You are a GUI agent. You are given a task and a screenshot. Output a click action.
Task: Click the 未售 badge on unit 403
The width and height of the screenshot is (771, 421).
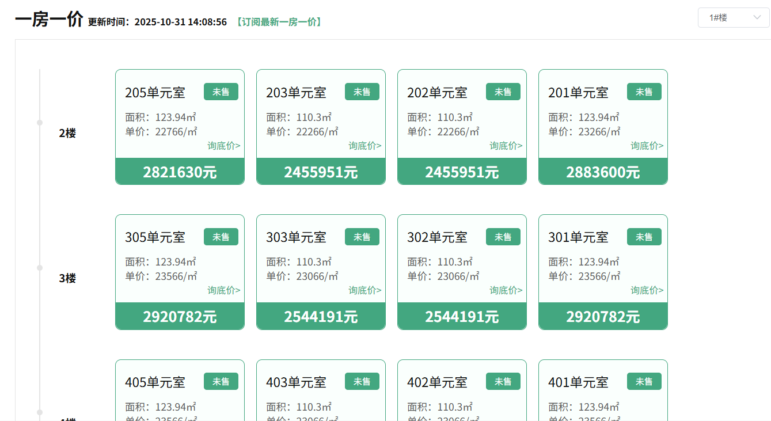[x=362, y=381]
